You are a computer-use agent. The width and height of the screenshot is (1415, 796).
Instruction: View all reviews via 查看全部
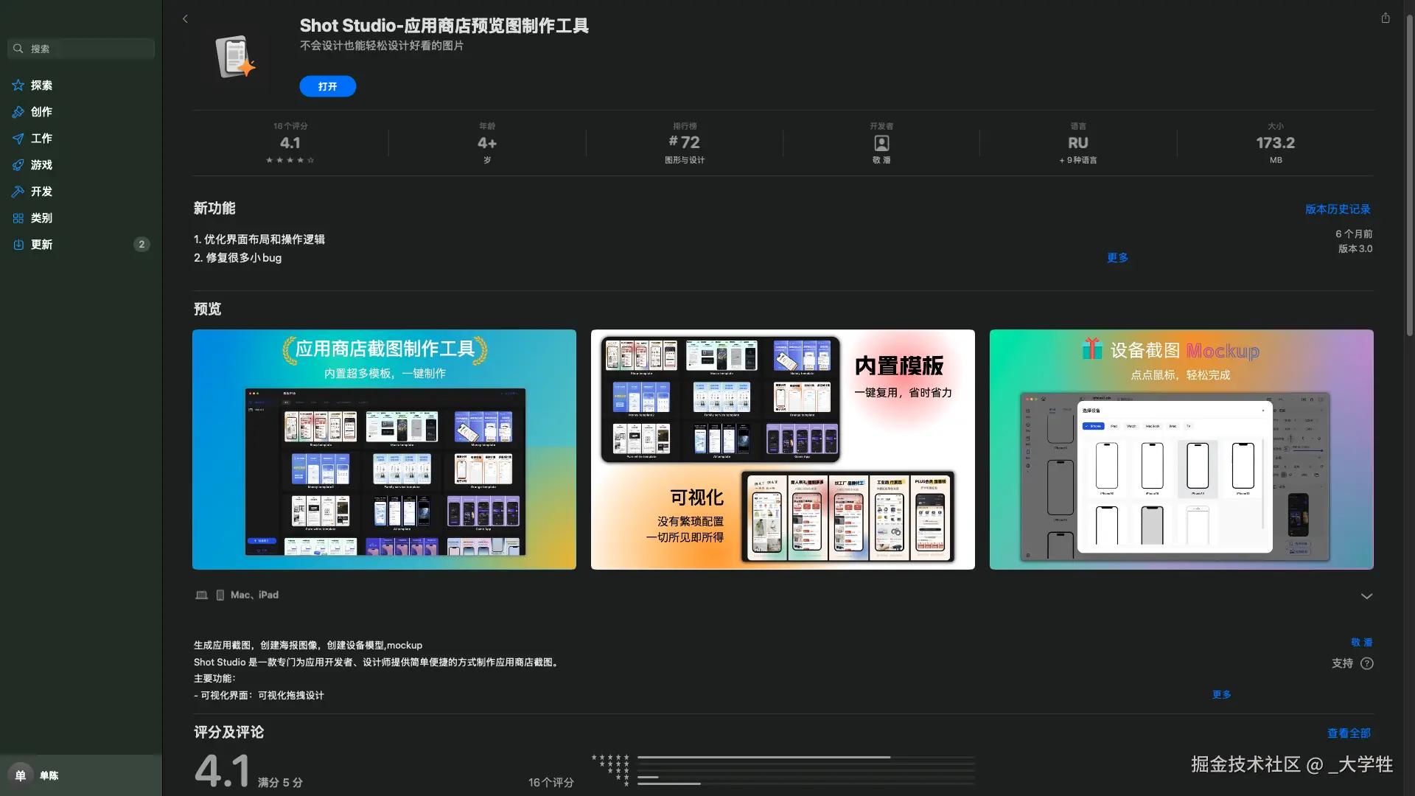pos(1349,733)
